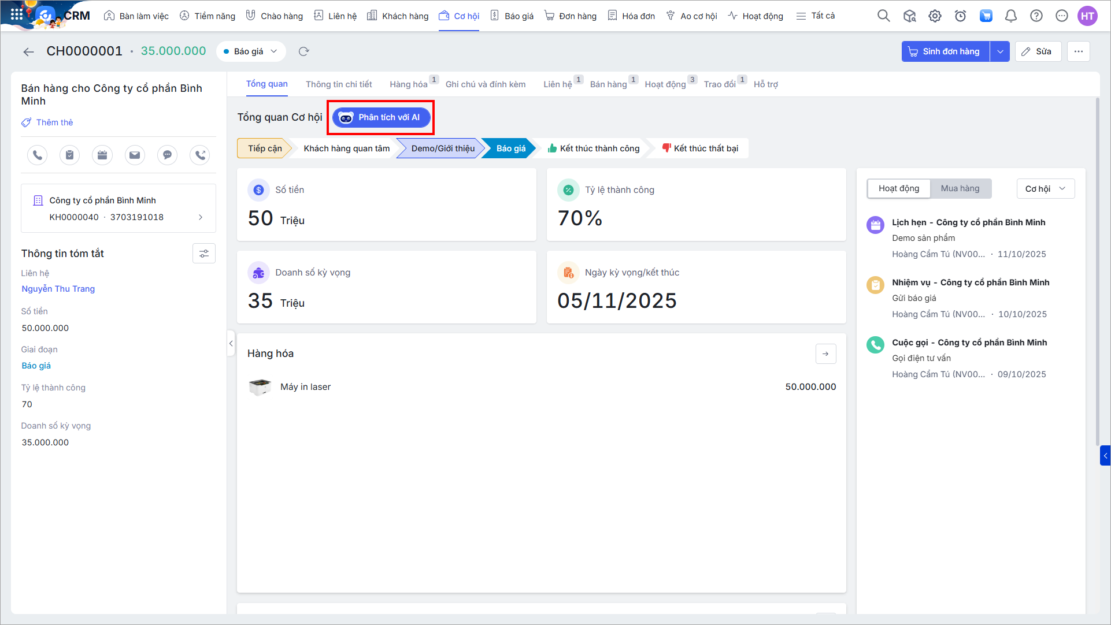Click the global search magnifier icon
This screenshot has height=625, width=1111.
[x=883, y=16]
